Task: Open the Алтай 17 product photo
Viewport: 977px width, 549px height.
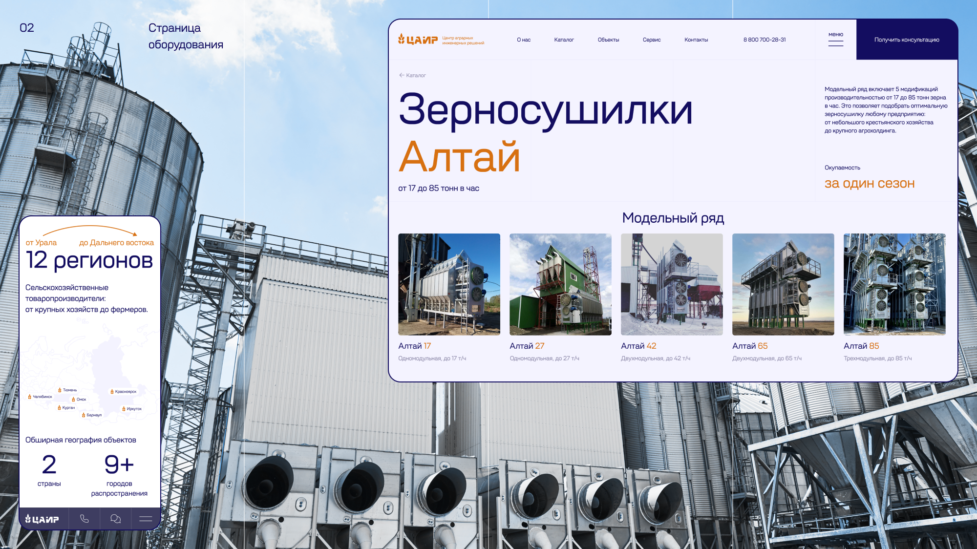Action: (x=449, y=284)
